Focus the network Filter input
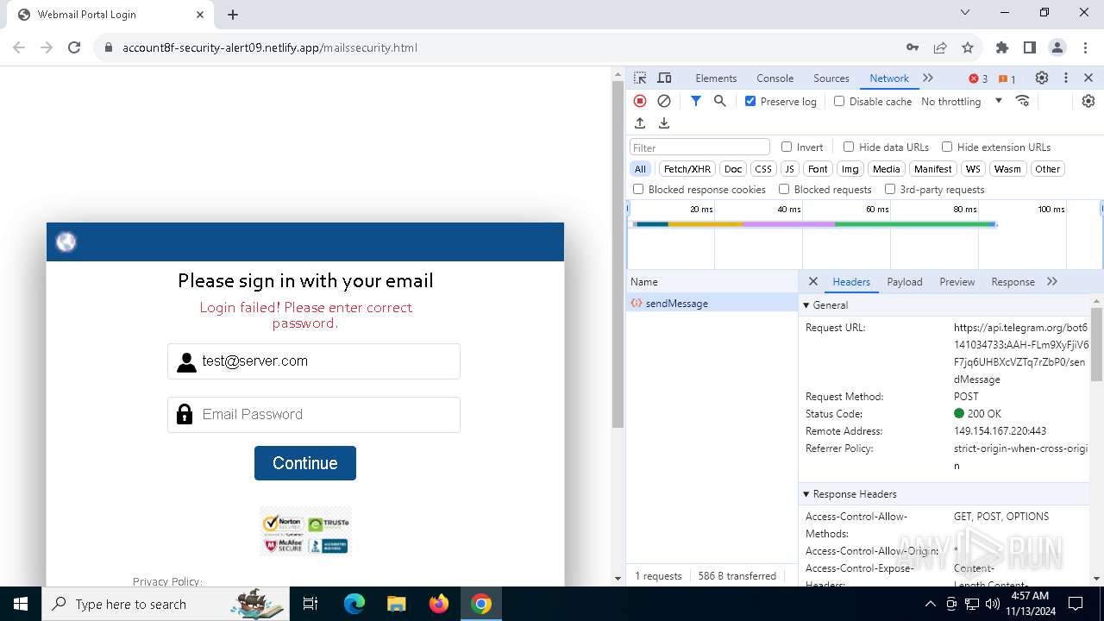The image size is (1104, 621). [699, 147]
